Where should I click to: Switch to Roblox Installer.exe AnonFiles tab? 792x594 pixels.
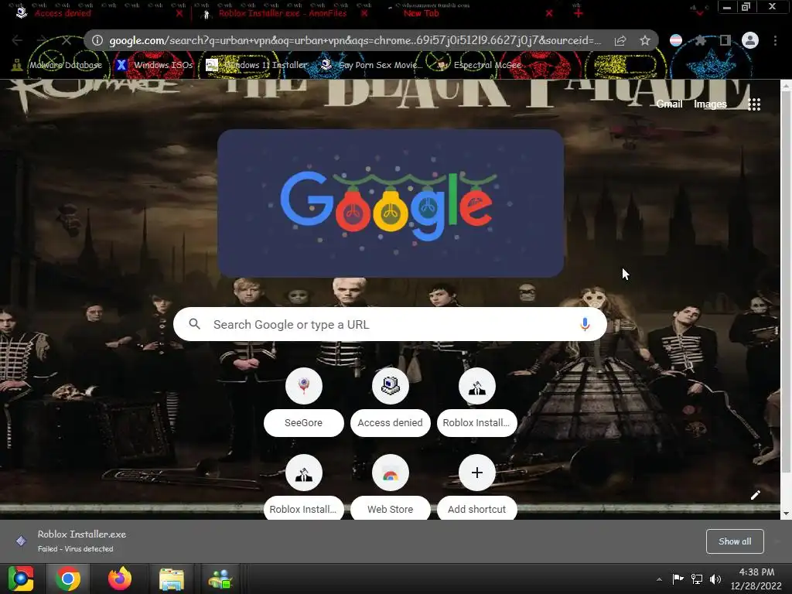click(x=283, y=13)
